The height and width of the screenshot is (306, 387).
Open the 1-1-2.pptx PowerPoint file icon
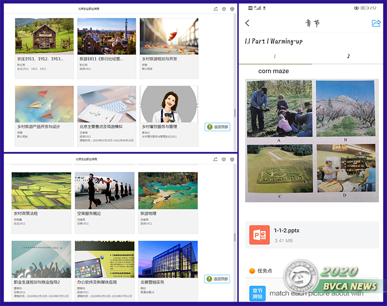[x=259, y=235]
